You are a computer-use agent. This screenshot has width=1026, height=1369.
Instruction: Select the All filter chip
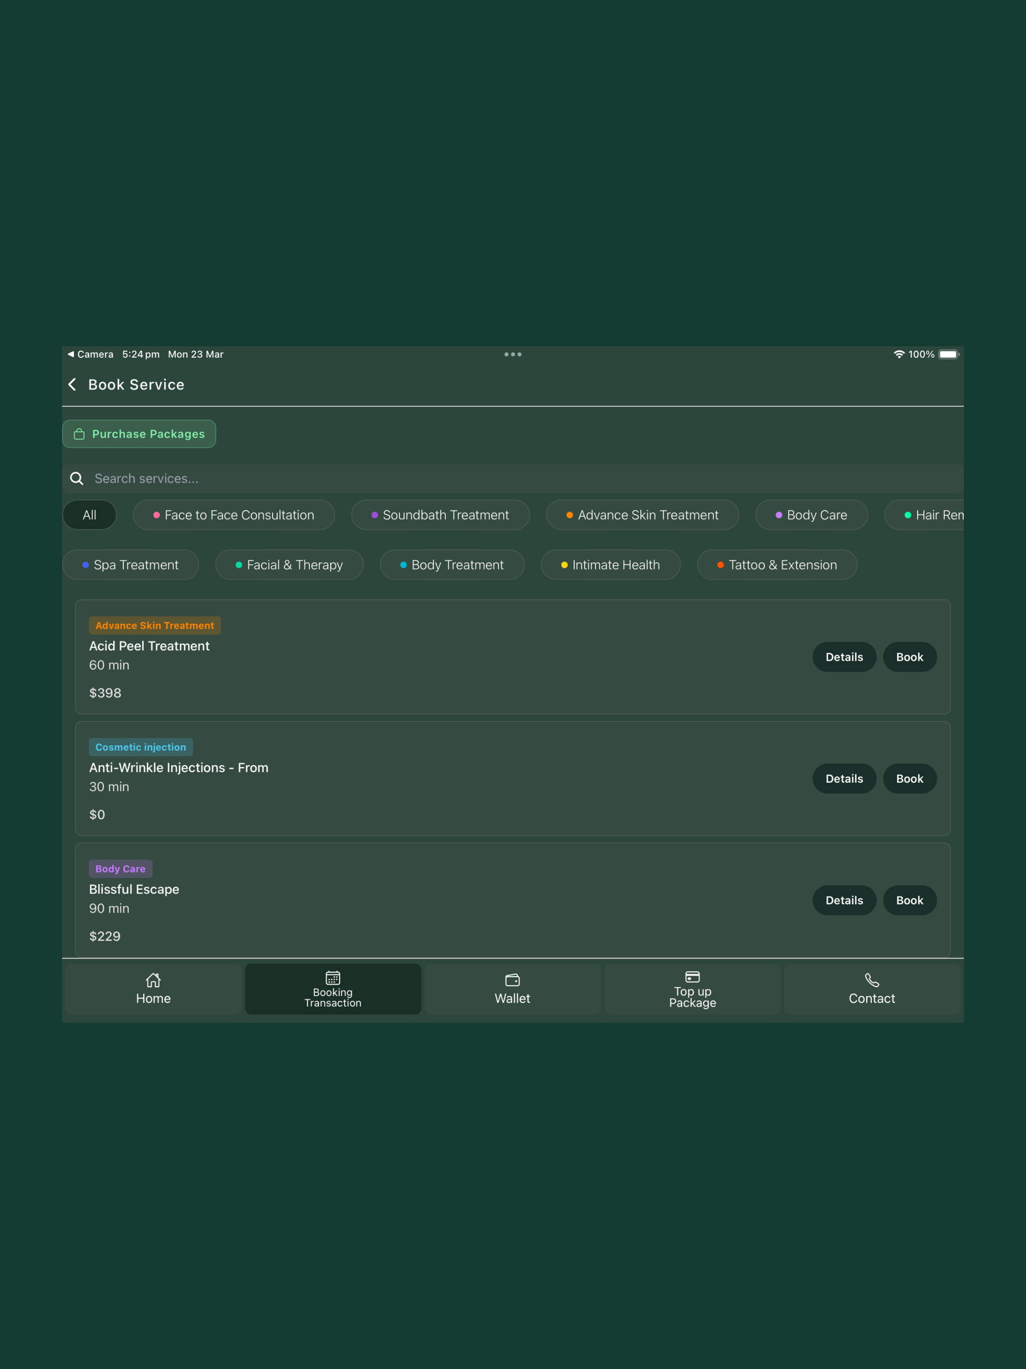coord(90,515)
